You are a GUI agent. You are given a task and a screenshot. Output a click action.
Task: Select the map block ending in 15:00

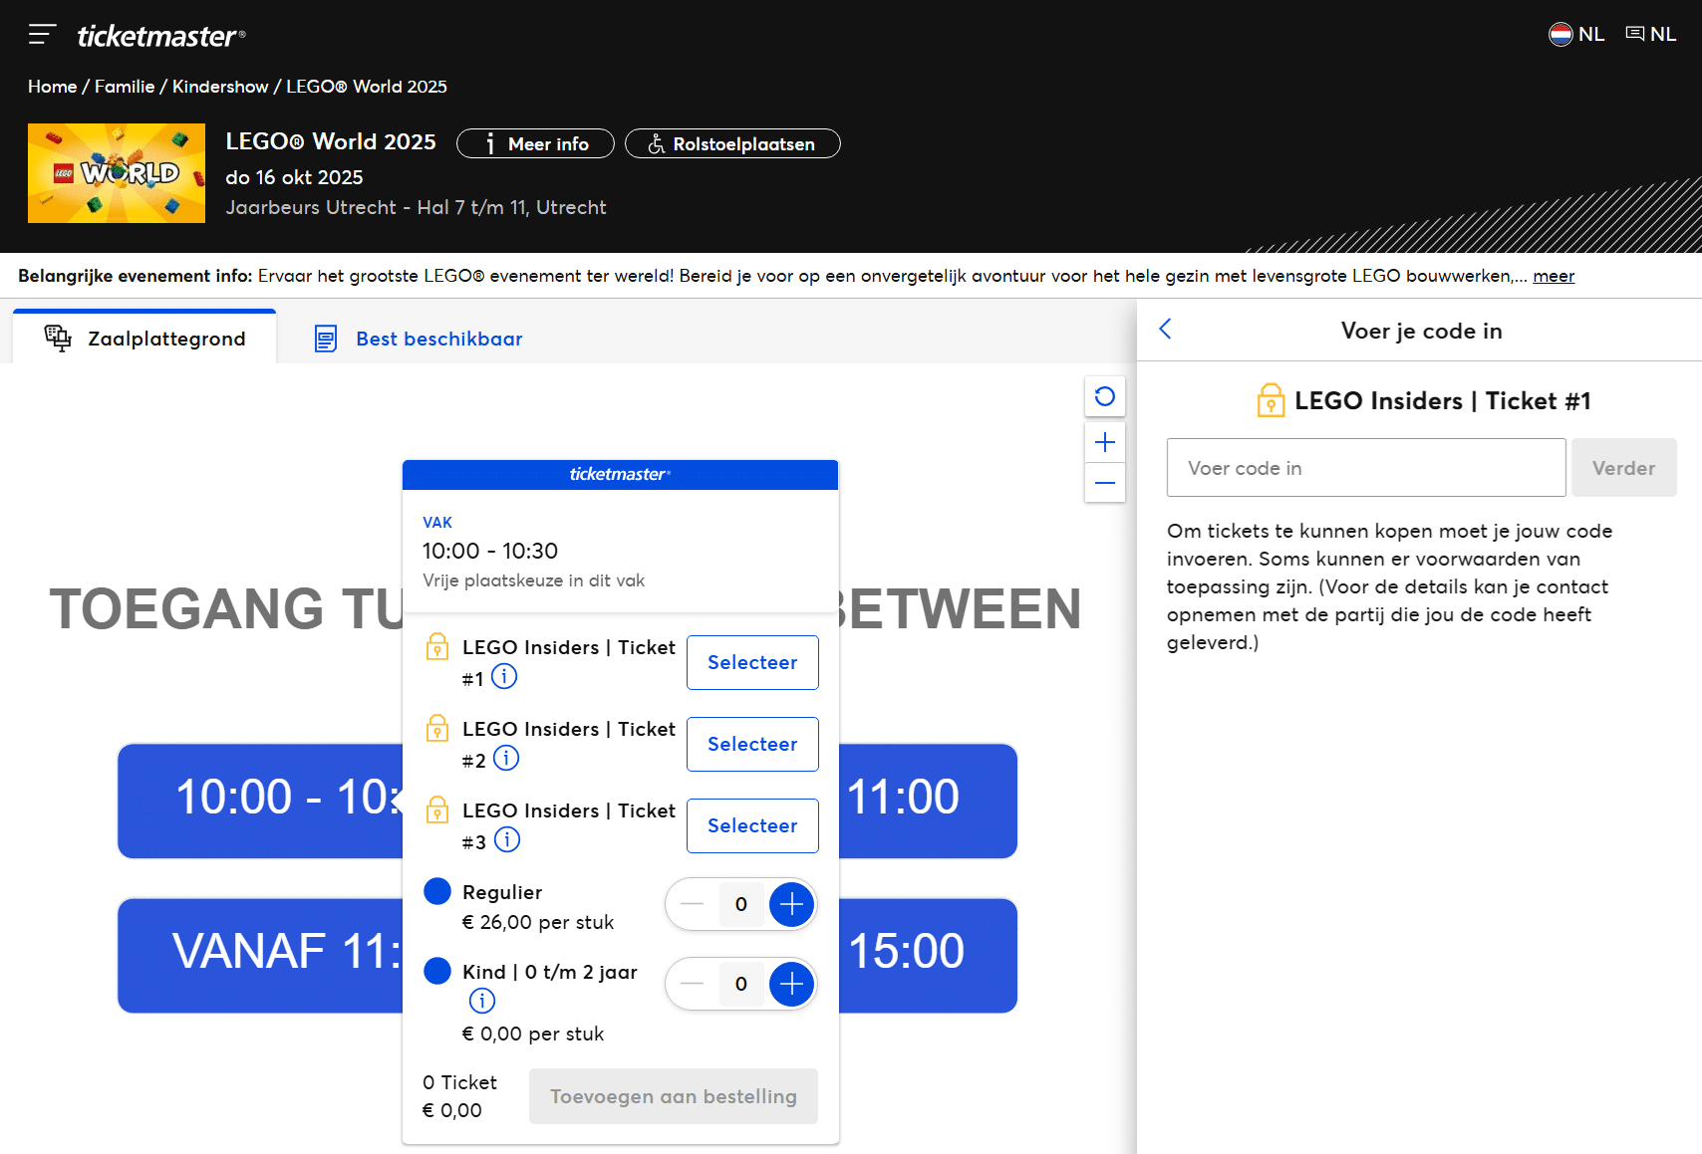point(928,955)
